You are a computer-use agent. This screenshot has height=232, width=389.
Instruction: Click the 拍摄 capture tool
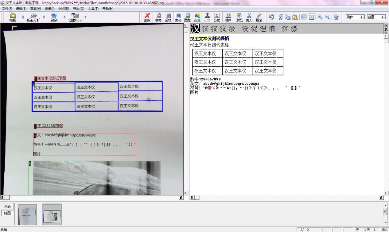pyautogui.click(x=13, y=17)
